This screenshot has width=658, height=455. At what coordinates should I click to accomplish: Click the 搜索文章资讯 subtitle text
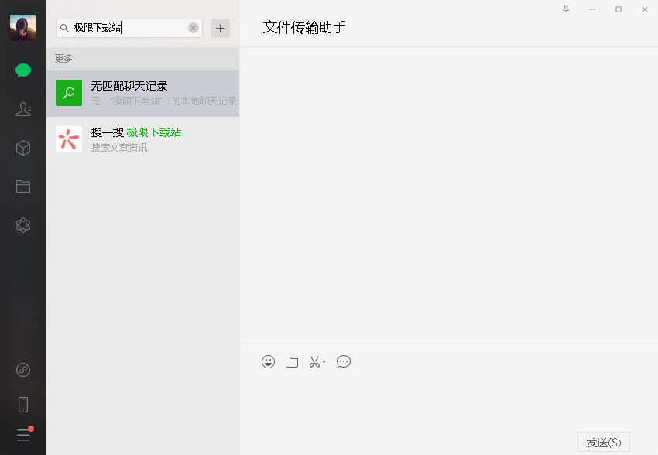pyautogui.click(x=119, y=148)
